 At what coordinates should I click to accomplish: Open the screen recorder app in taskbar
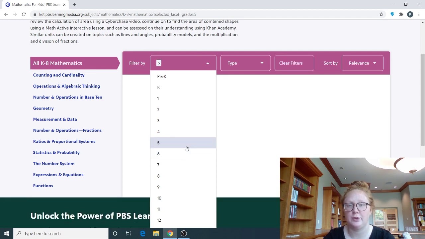pyautogui.click(x=184, y=233)
